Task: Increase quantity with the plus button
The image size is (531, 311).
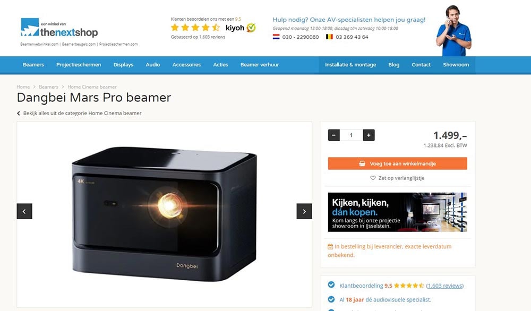Action: tap(369, 135)
